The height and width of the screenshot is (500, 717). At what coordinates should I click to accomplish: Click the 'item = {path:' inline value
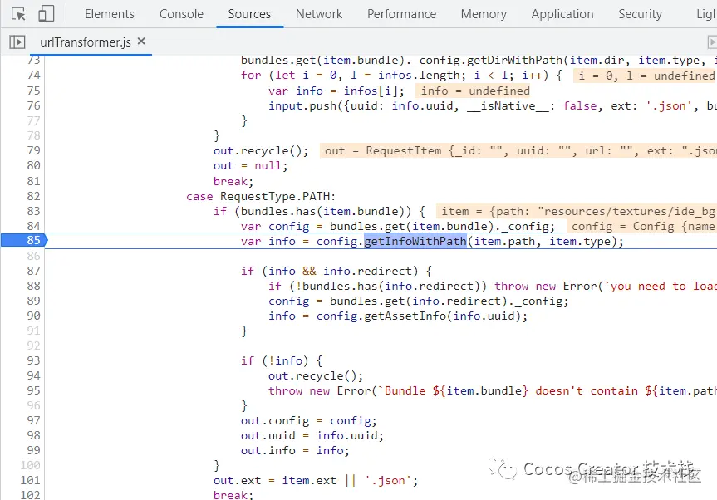pos(576,211)
